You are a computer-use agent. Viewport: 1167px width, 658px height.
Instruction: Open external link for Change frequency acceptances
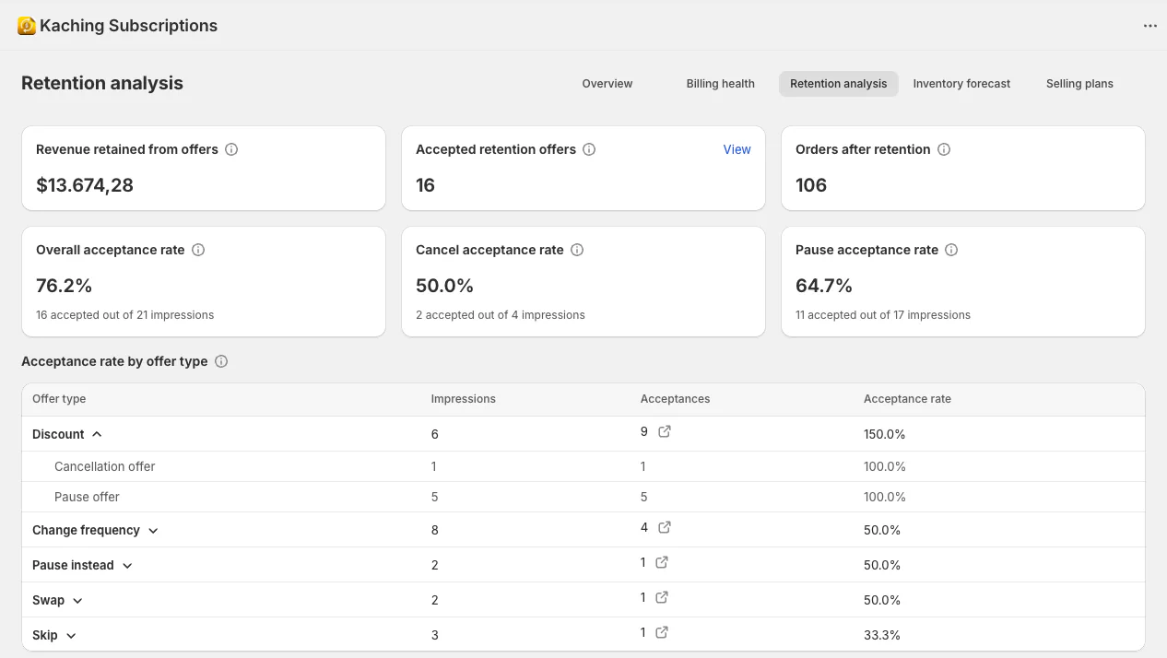(x=665, y=527)
